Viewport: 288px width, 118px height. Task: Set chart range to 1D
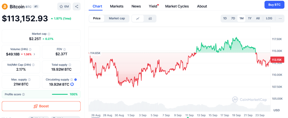[225, 18]
